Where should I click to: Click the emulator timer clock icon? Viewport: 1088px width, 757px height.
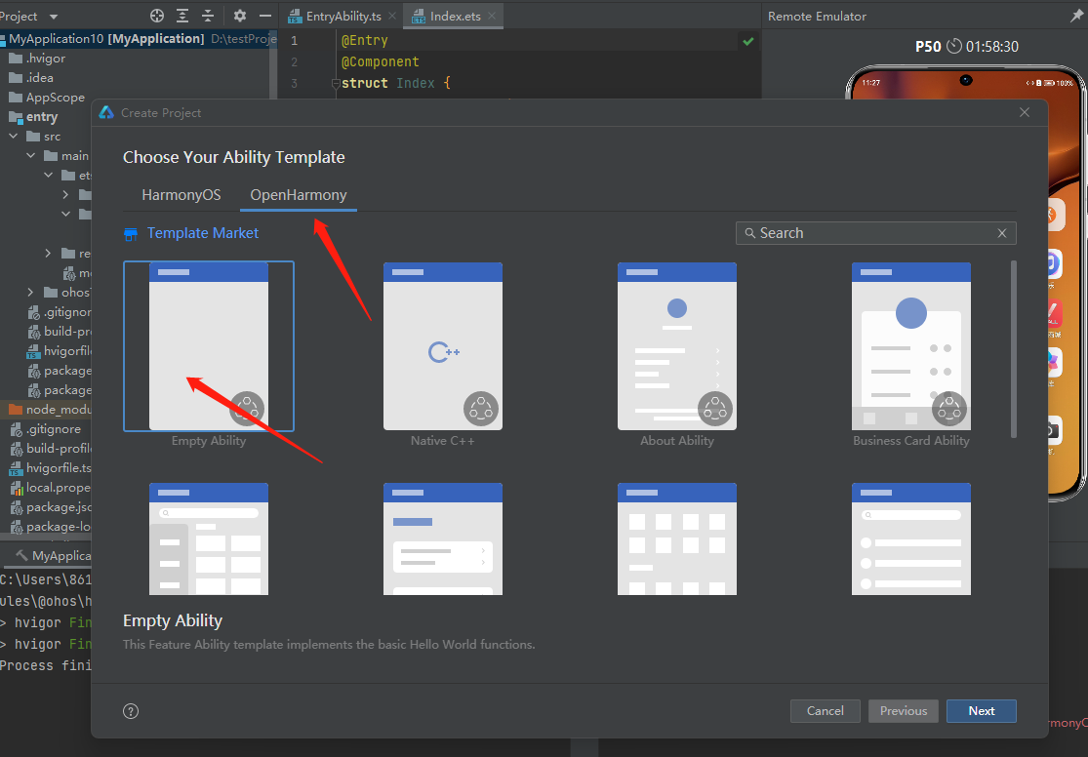[x=954, y=47]
